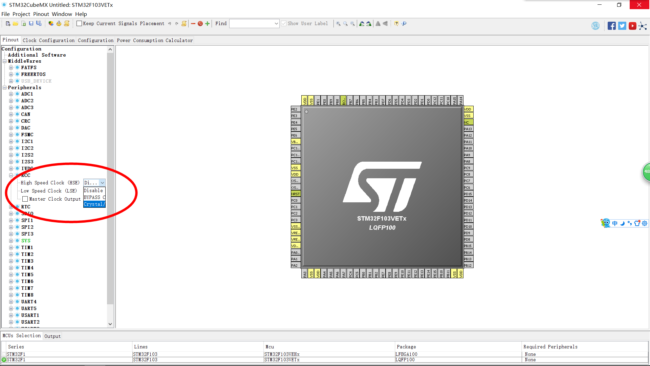The height and width of the screenshot is (366, 650).
Task: Click the vertical flip triangle icon
Action: (x=378, y=24)
